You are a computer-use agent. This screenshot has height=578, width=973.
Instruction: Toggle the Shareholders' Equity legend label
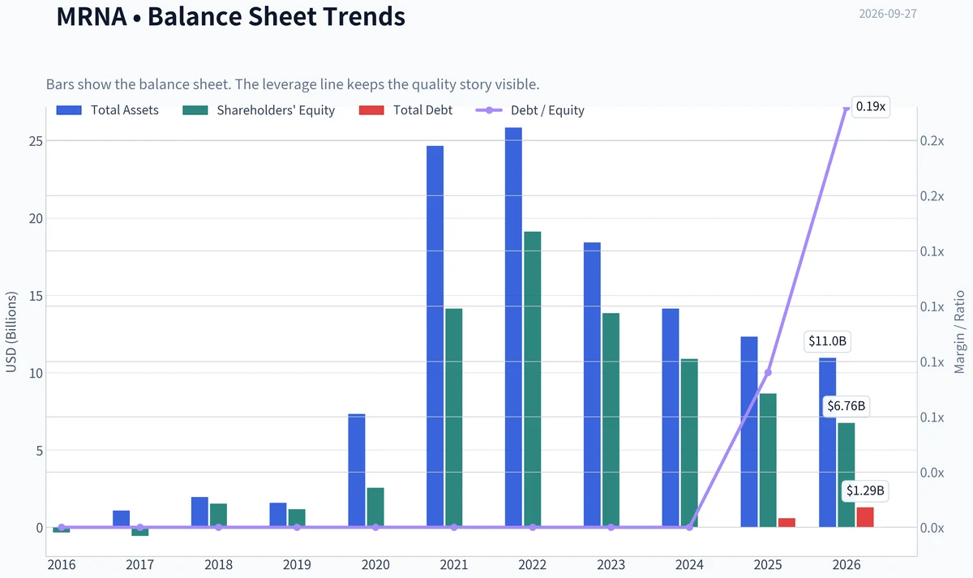(x=276, y=110)
